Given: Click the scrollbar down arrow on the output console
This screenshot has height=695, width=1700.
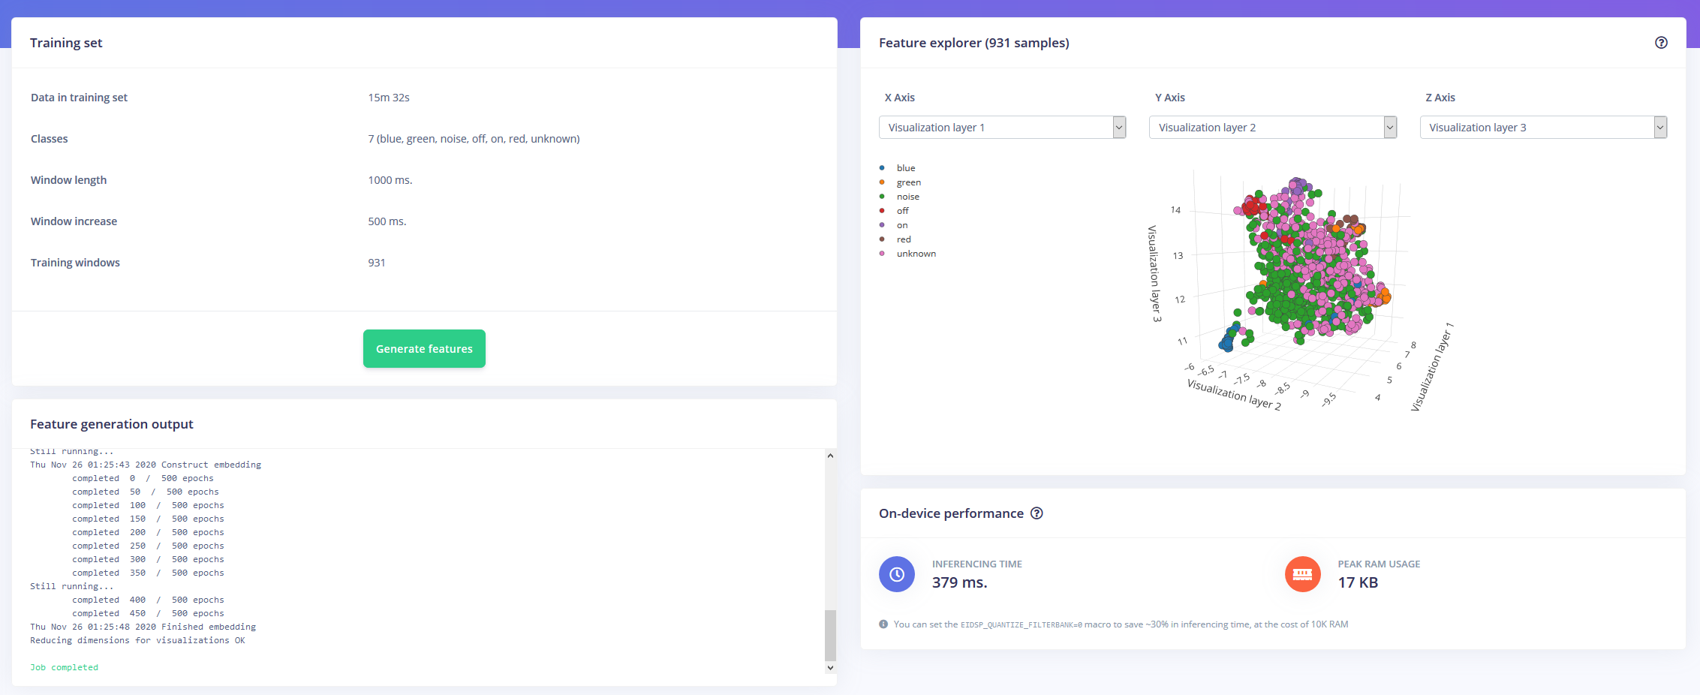Looking at the screenshot, I should (x=829, y=666).
